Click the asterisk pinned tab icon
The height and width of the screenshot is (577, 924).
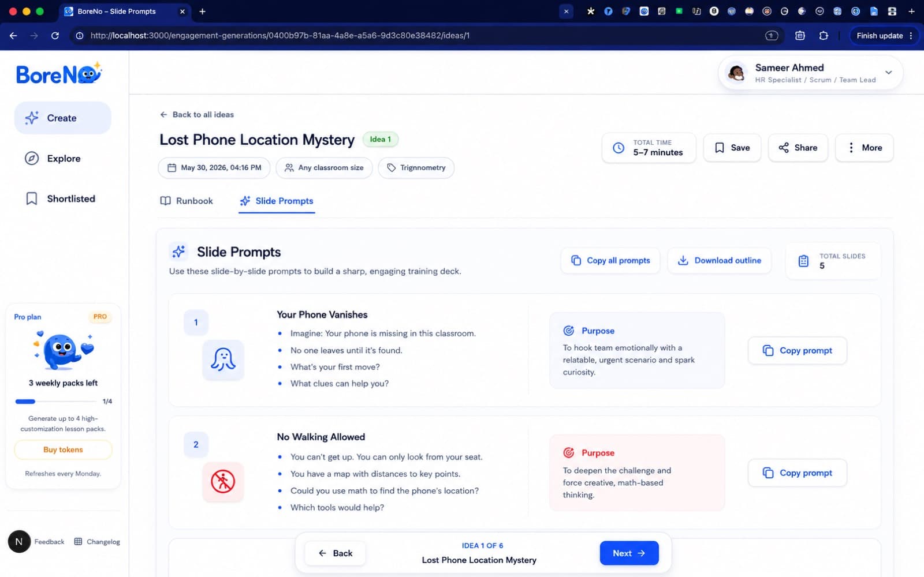pos(590,11)
